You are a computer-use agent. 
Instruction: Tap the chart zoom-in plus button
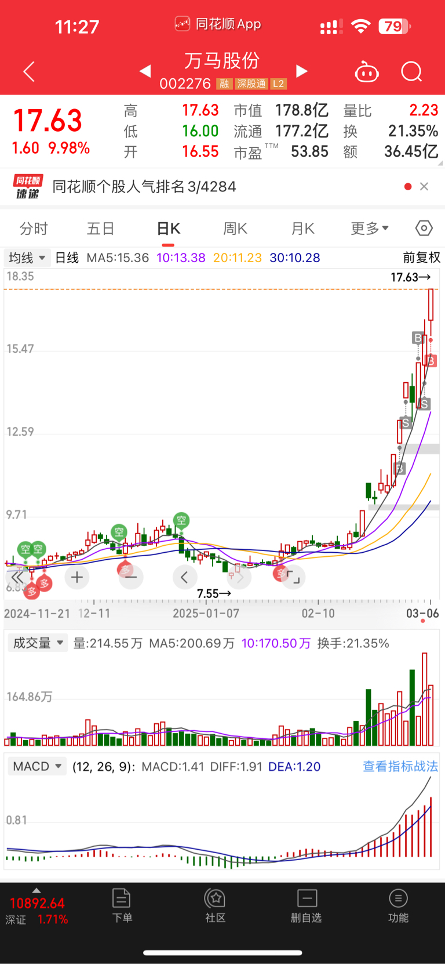(77, 577)
